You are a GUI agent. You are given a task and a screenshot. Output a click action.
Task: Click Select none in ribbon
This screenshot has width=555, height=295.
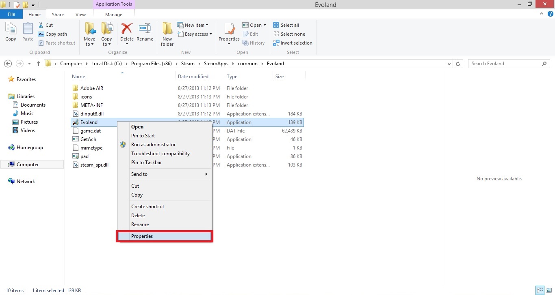289,34
